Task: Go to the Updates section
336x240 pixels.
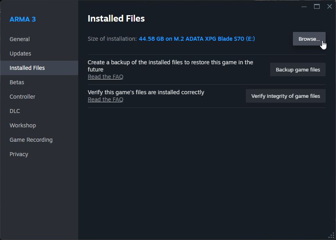Action: point(39,54)
